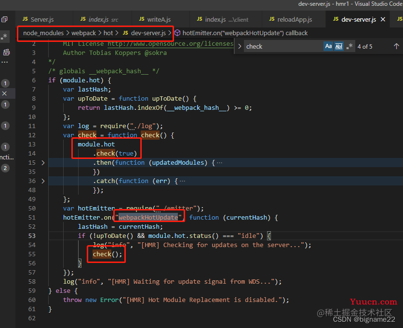Click '4 of 5' match count
This screenshot has width=403, height=328.
click(x=365, y=47)
